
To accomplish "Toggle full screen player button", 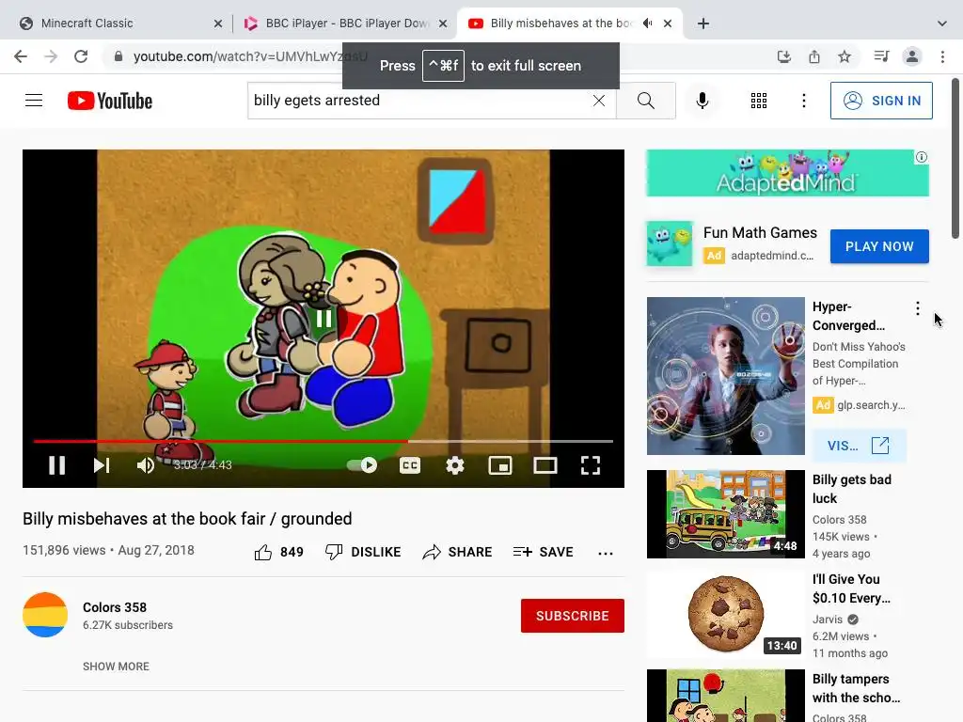I will 591,465.
